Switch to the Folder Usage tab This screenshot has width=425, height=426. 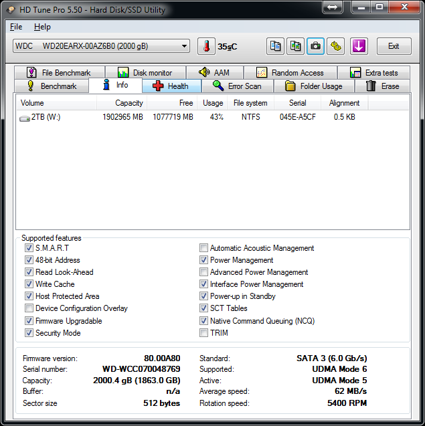(x=314, y=86)
